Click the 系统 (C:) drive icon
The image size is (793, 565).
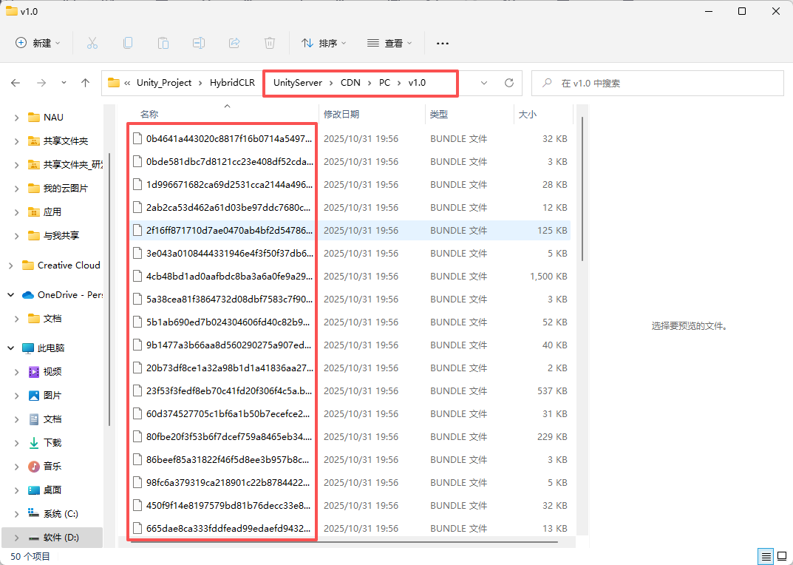click(34, 513)
